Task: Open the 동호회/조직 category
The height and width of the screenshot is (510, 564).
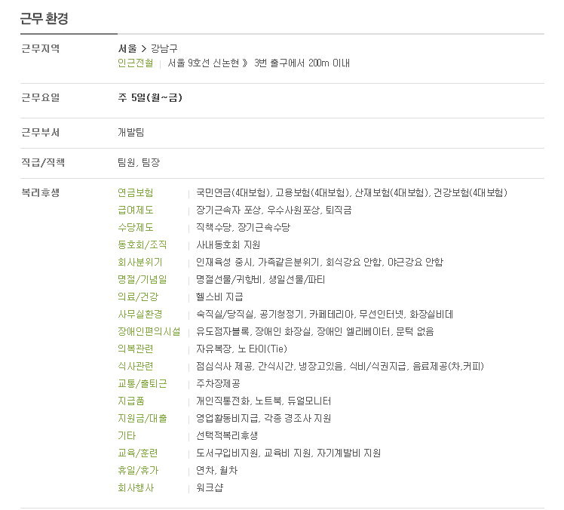Action: tap(143, 244)
